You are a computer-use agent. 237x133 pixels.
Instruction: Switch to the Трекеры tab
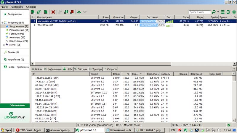click(95, 69)
